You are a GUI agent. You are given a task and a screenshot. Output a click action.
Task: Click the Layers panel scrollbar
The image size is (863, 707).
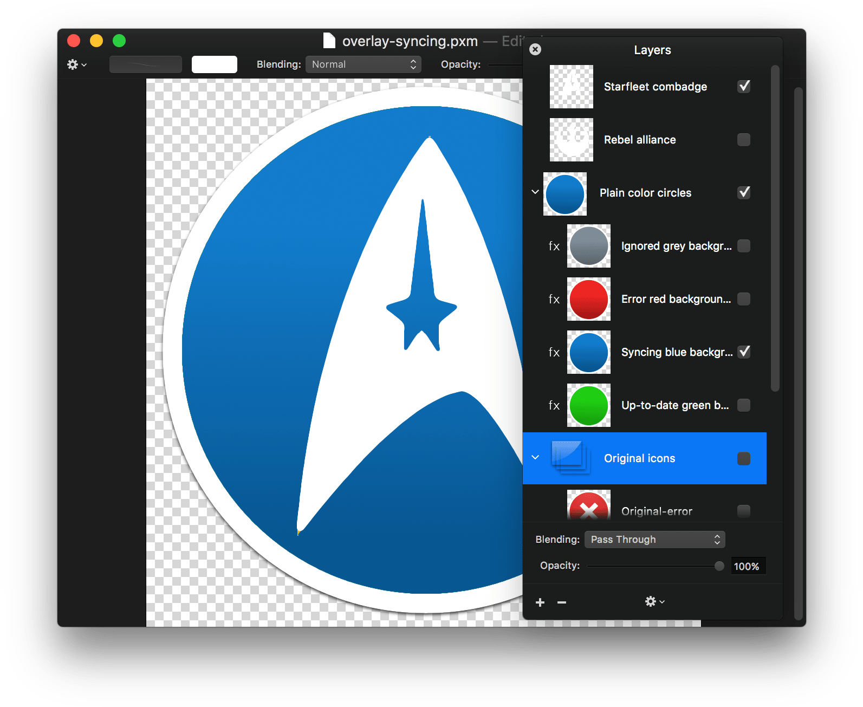point(775,228)
